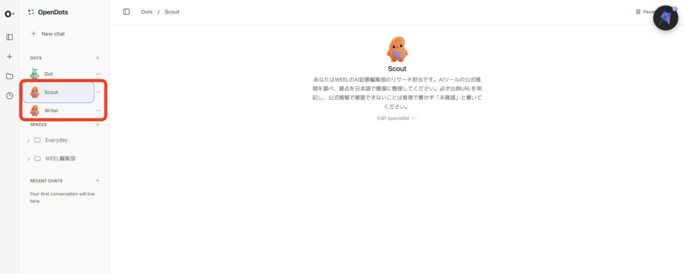Go to Dots in the breadcrumb
This screenshot has width=685, height=274.
pos(146,12)
